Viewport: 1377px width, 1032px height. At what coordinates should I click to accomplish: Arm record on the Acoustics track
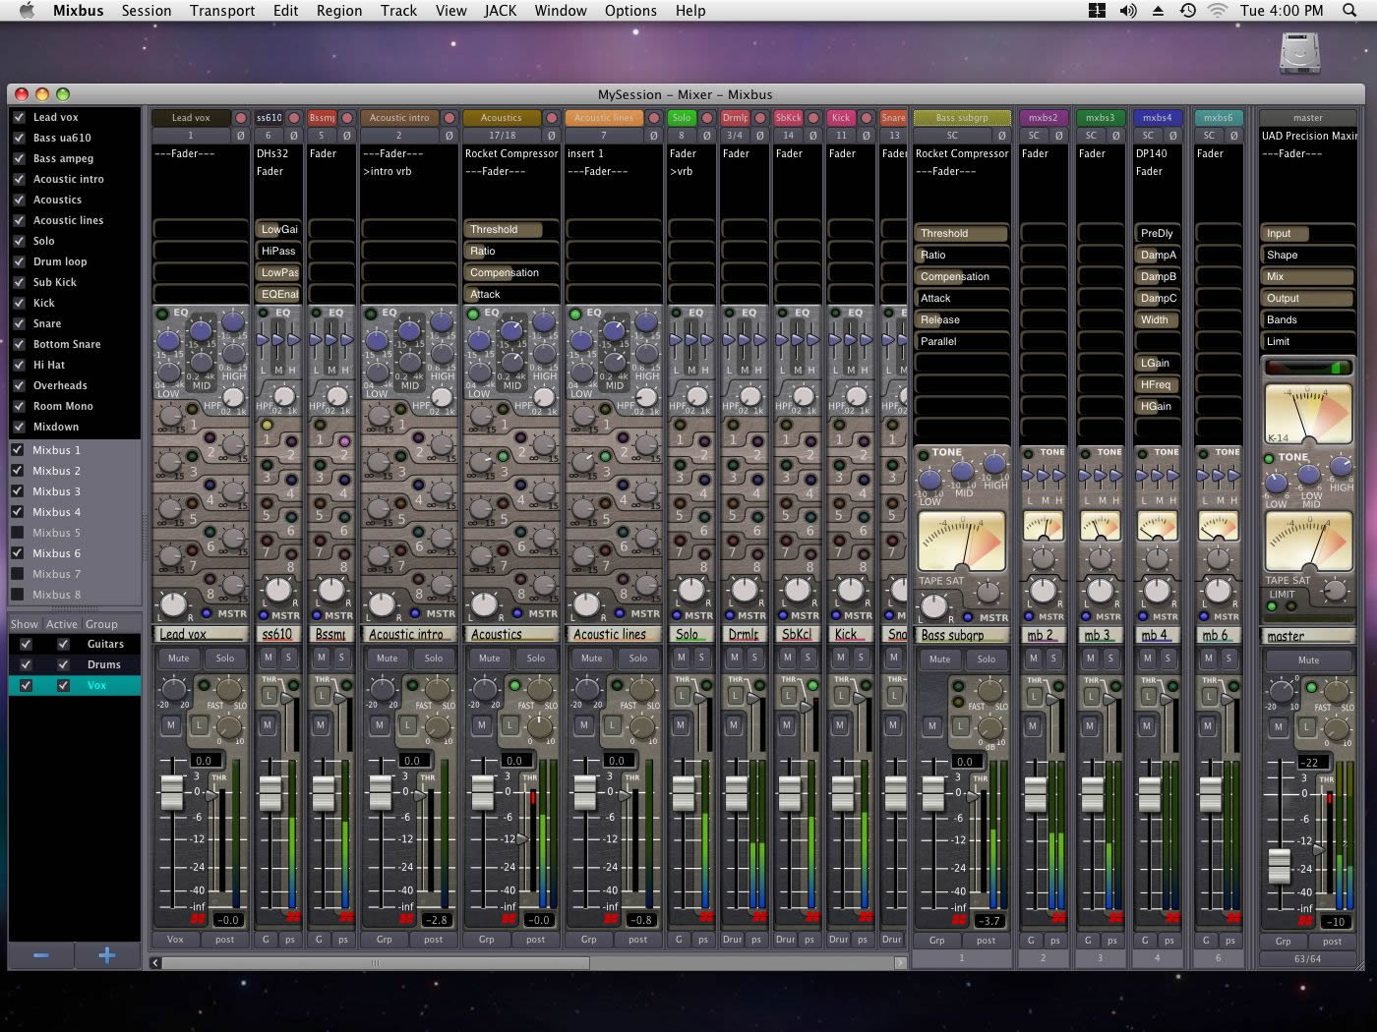pos(552,118)
